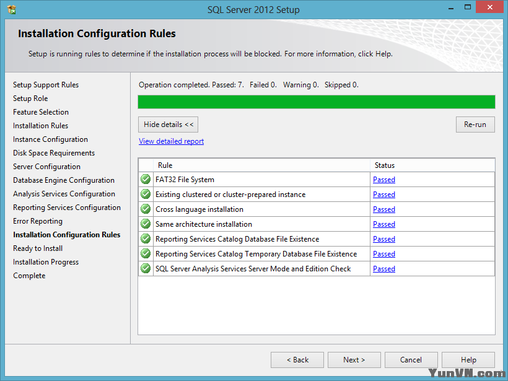Click SQL Server Analysis Services Server Mode text
Screen dimensions: 508x381
(x=253, y=269)
